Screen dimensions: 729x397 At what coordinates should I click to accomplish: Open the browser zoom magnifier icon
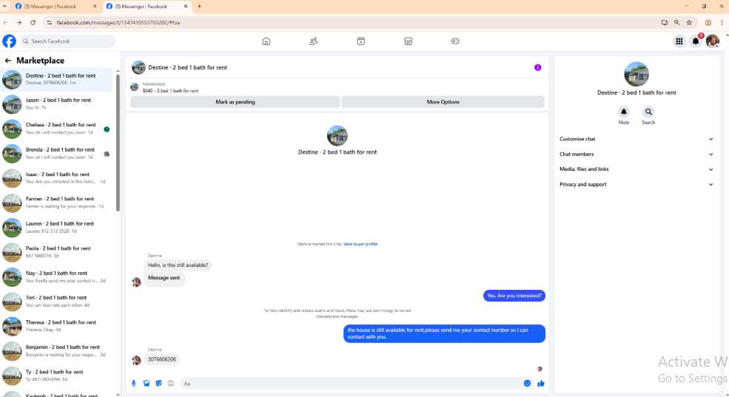pos(676,22)
